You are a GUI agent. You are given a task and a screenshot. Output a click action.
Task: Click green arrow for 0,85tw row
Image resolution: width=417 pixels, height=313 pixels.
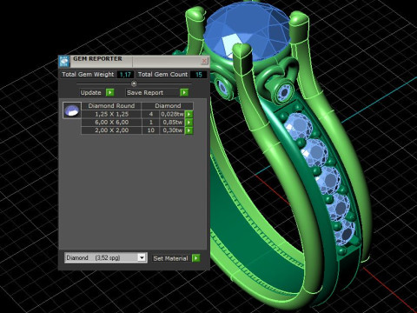(189, 123)
